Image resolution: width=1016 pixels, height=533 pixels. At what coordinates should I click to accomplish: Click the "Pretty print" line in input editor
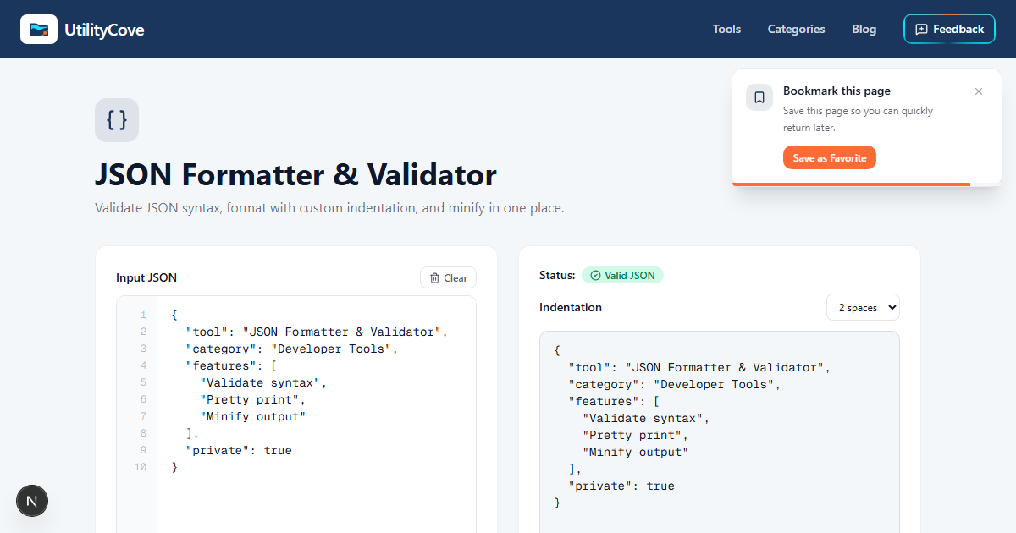click(252, 399)
